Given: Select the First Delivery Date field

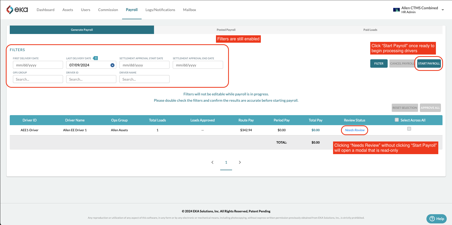Looking at the screenshot, I should tap(38, 65).
